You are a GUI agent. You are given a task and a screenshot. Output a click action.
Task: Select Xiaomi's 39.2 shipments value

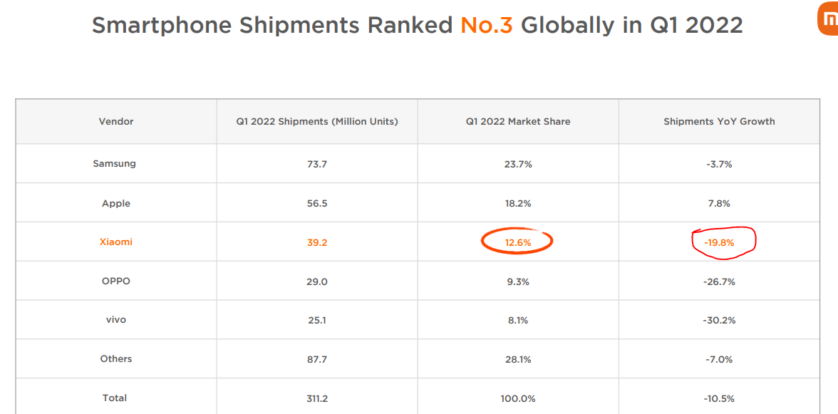(x=317, y=242)
